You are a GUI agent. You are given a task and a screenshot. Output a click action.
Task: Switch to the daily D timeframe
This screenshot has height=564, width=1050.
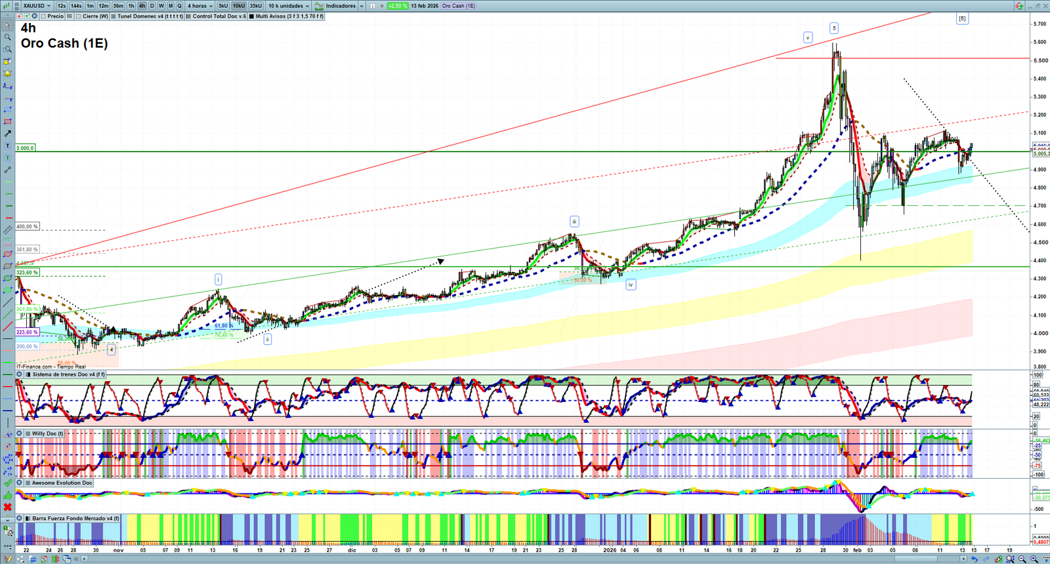tap(152, 6)
